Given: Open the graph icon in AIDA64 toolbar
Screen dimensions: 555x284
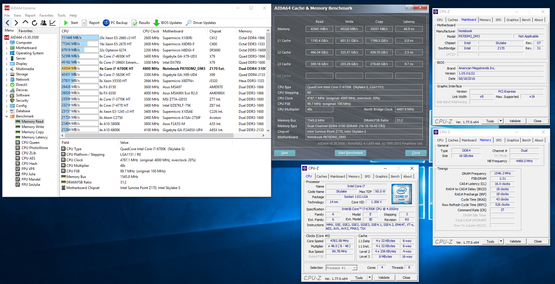Looking at the screenshot, I should pyautogui.click(x=53, y=23).
